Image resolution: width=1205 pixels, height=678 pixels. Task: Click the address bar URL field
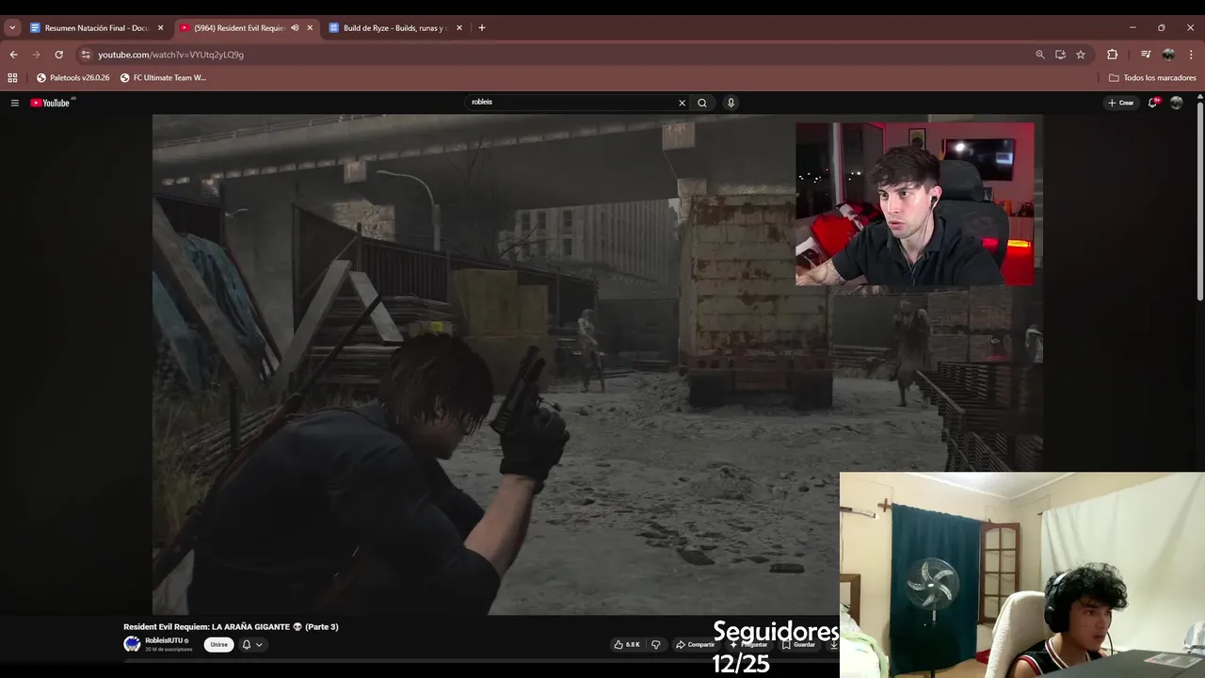pyautogui.click(x=555, y=55)
